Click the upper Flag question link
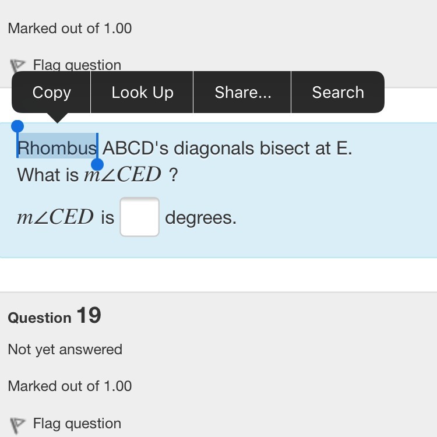This screenshot has height=437, width=437. [77, 65]
